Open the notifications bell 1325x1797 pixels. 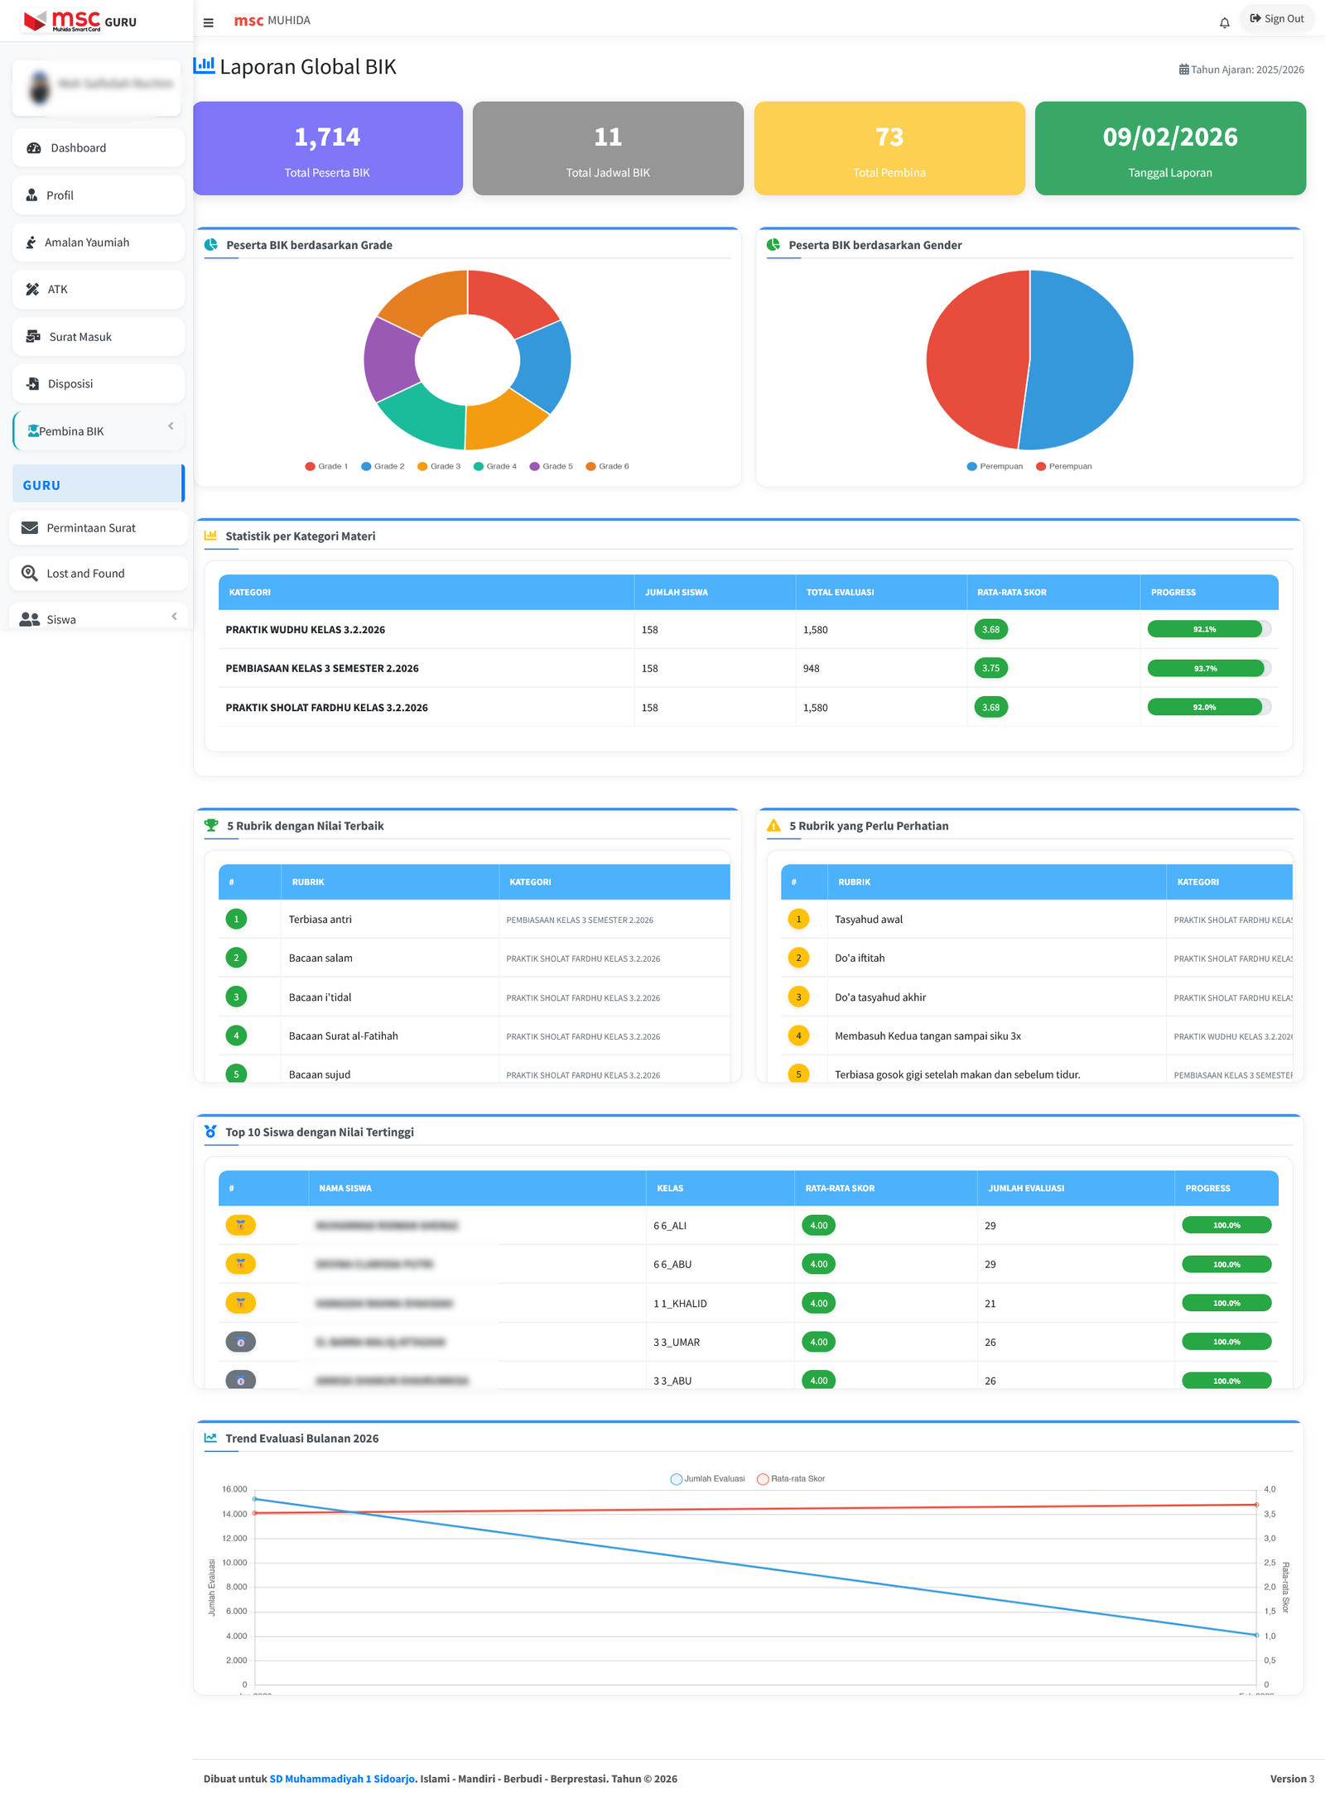pos(1224,22)
